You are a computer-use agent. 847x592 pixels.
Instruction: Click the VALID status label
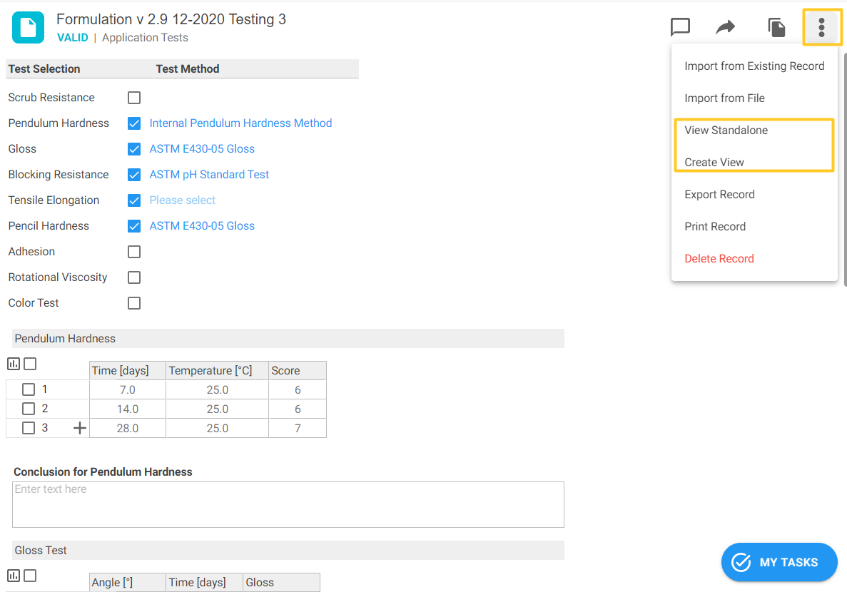point(72,38)
